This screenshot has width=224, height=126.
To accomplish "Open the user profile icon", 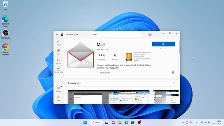I will click(x=150, y=35).
